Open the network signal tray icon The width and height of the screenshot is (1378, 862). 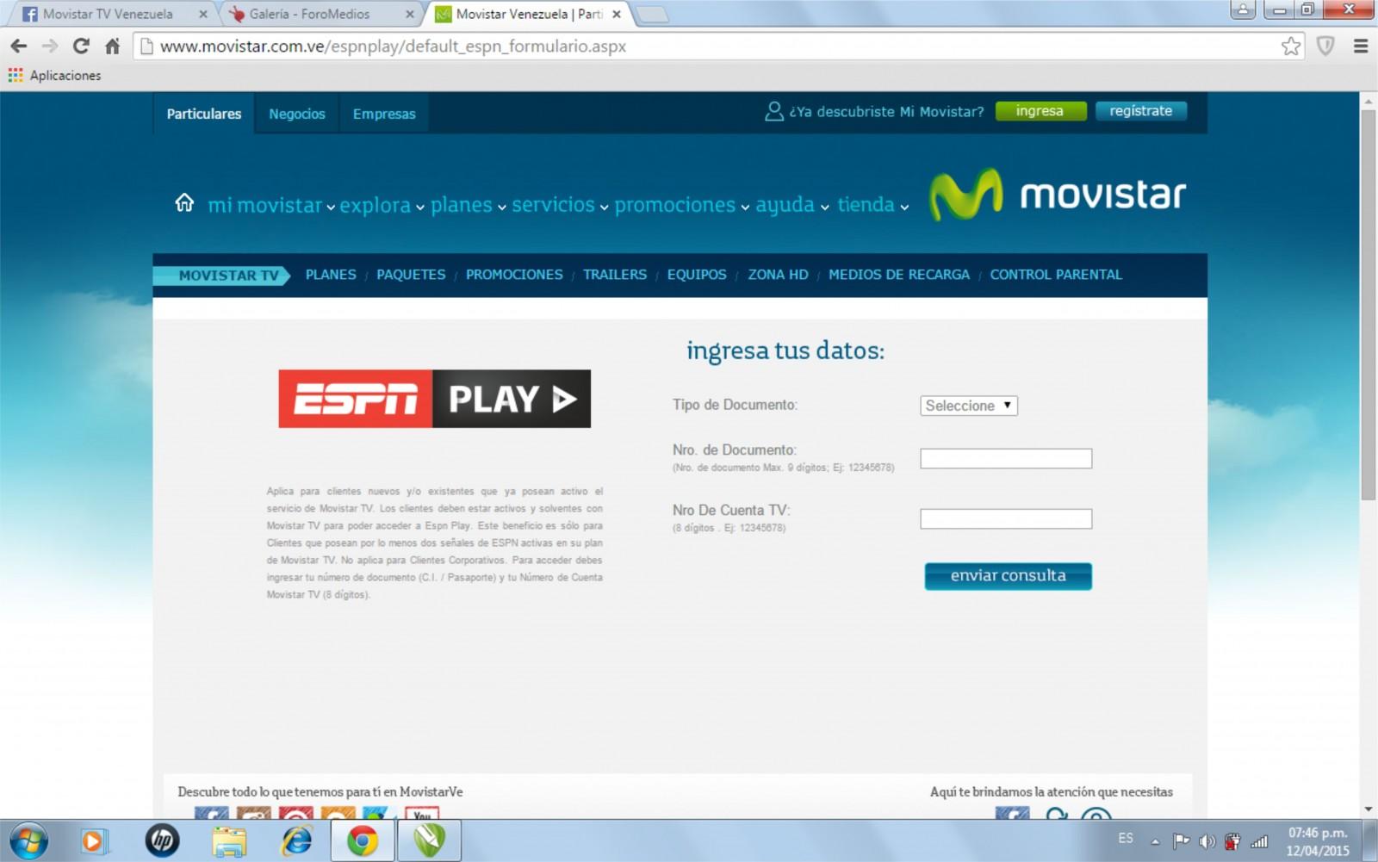tap(1259, 841)
